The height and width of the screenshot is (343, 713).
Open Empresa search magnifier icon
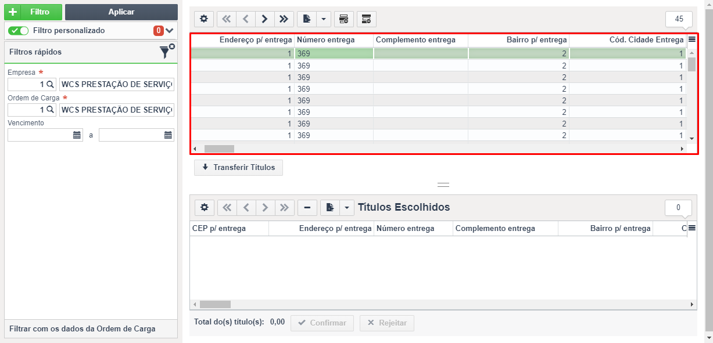tap(50, 84)
